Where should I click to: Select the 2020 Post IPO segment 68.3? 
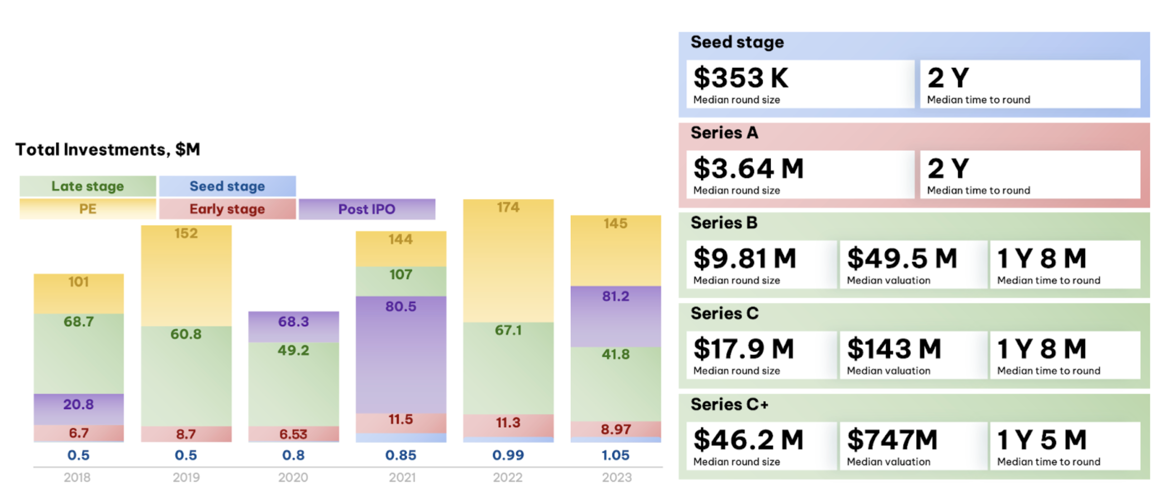(294, 327)
